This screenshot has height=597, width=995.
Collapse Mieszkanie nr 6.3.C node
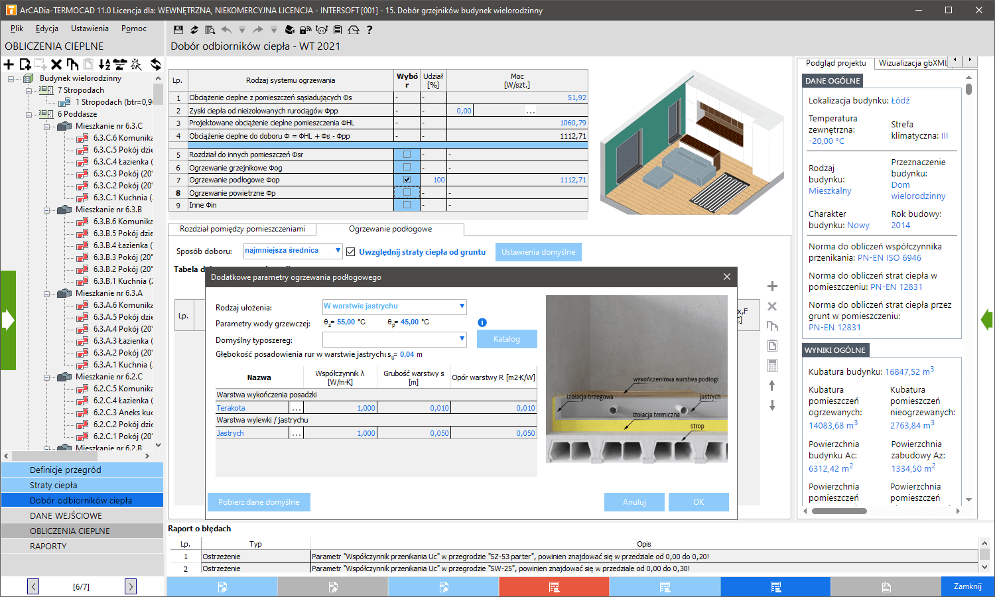click(x=47, y=126)
